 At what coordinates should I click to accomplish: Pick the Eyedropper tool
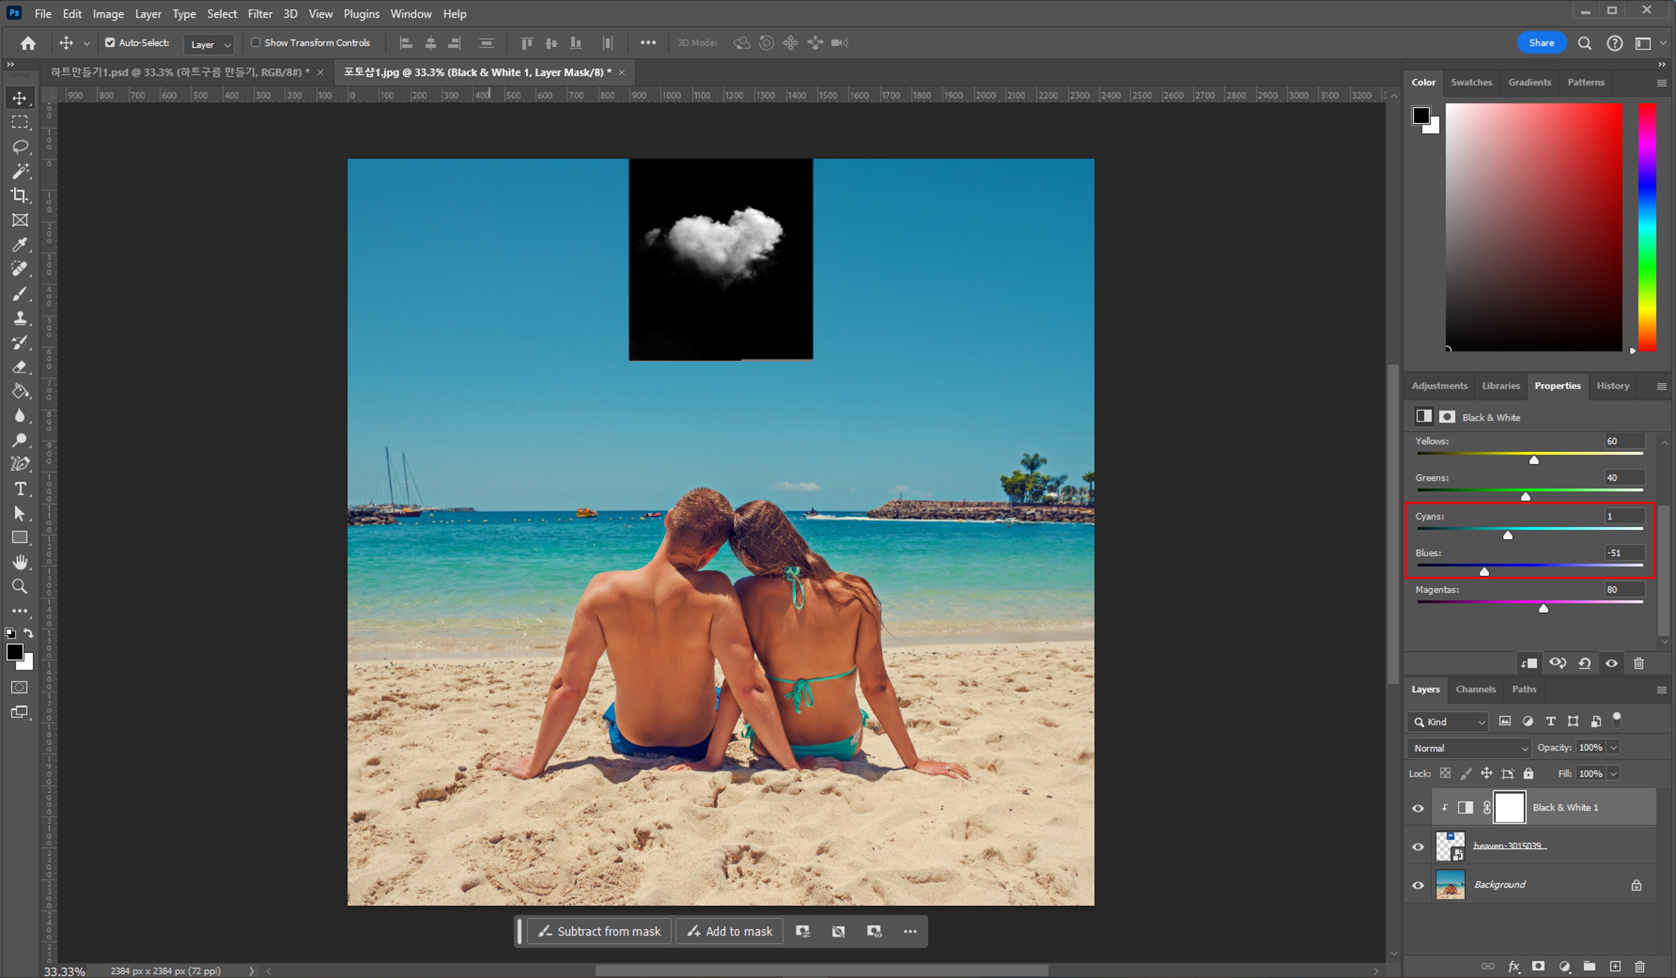[20, 245]
